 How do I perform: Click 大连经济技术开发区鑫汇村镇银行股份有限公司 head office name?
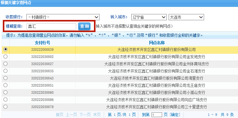(x=156, y=50)
